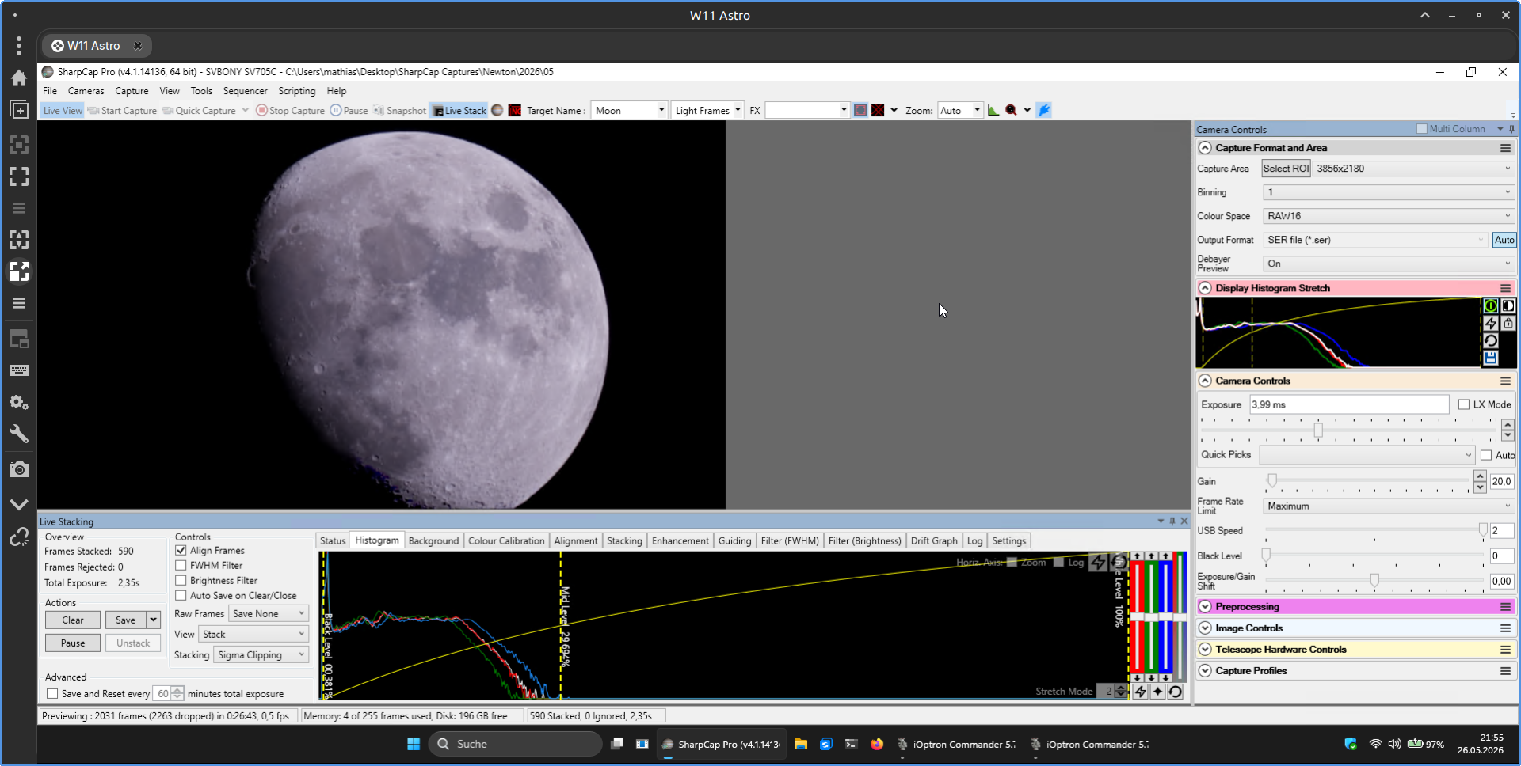1521x766 pixels.
Task: Click the red magnifier focus tool icon
Action: pos(1011,111)
